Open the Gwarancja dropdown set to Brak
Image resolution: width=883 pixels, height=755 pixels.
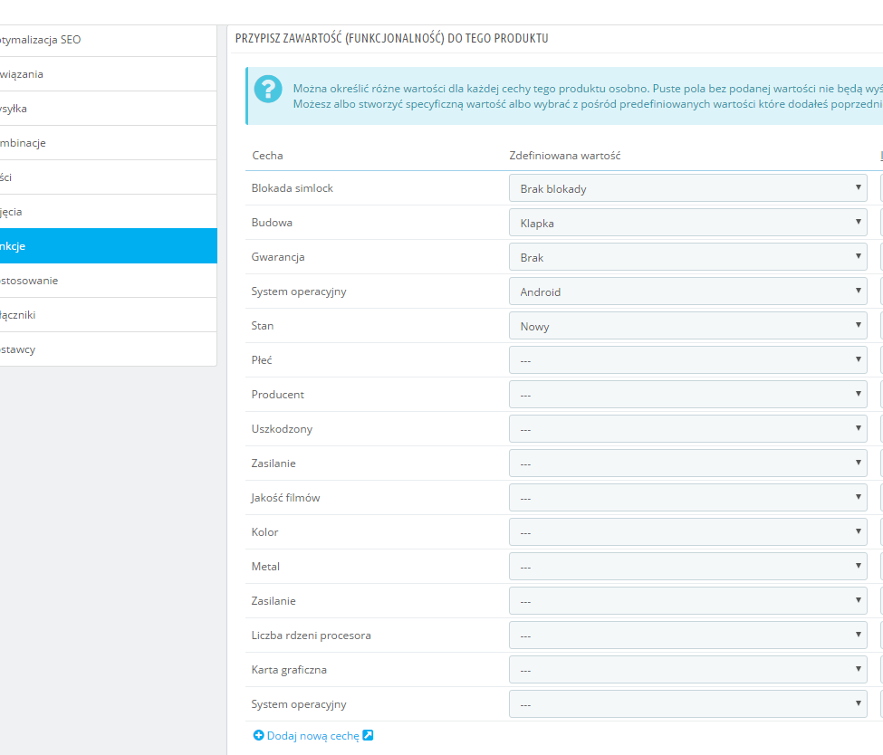click(x=688, y=257)
